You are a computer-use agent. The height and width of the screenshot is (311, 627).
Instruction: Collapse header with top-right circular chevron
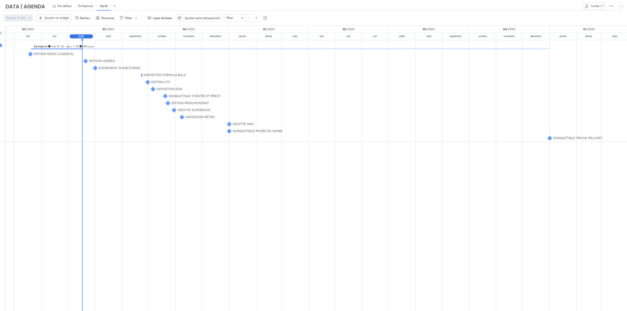[x=621, y=6]
